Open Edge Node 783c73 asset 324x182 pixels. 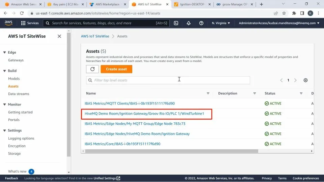135,124
